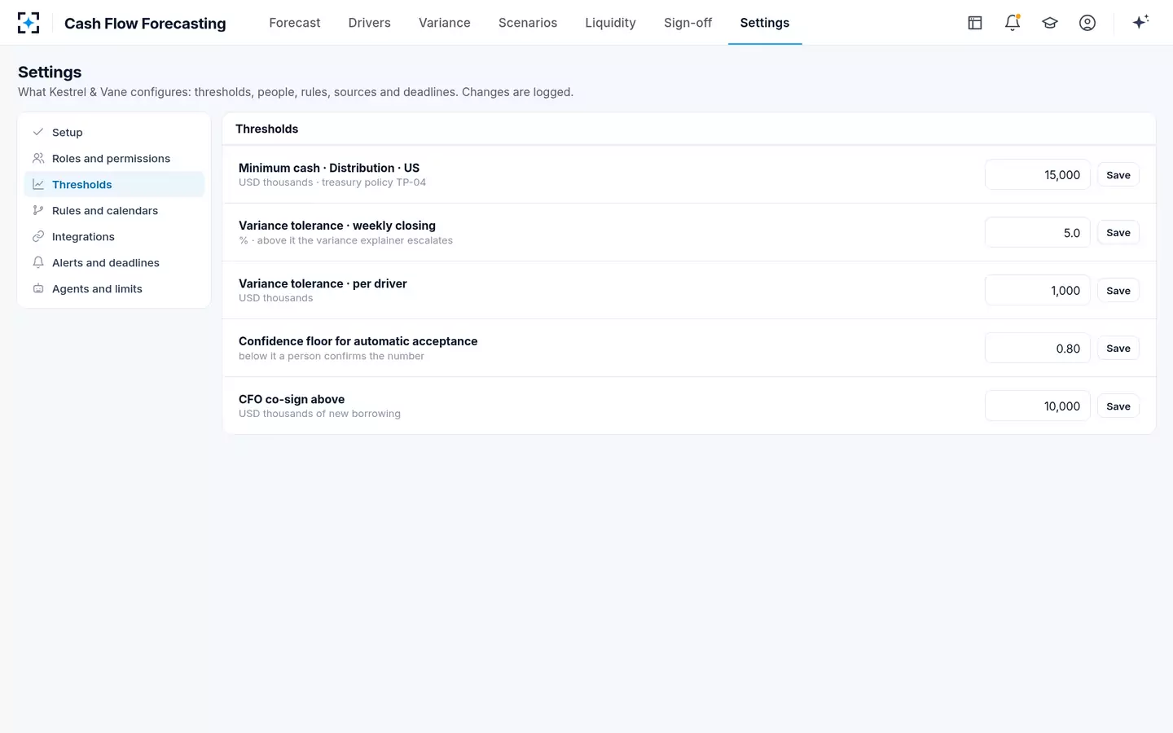Viewport: 1173px width, 733px height.
Task: Open the Sign-off tab
Action: click(x=688, y=23)
